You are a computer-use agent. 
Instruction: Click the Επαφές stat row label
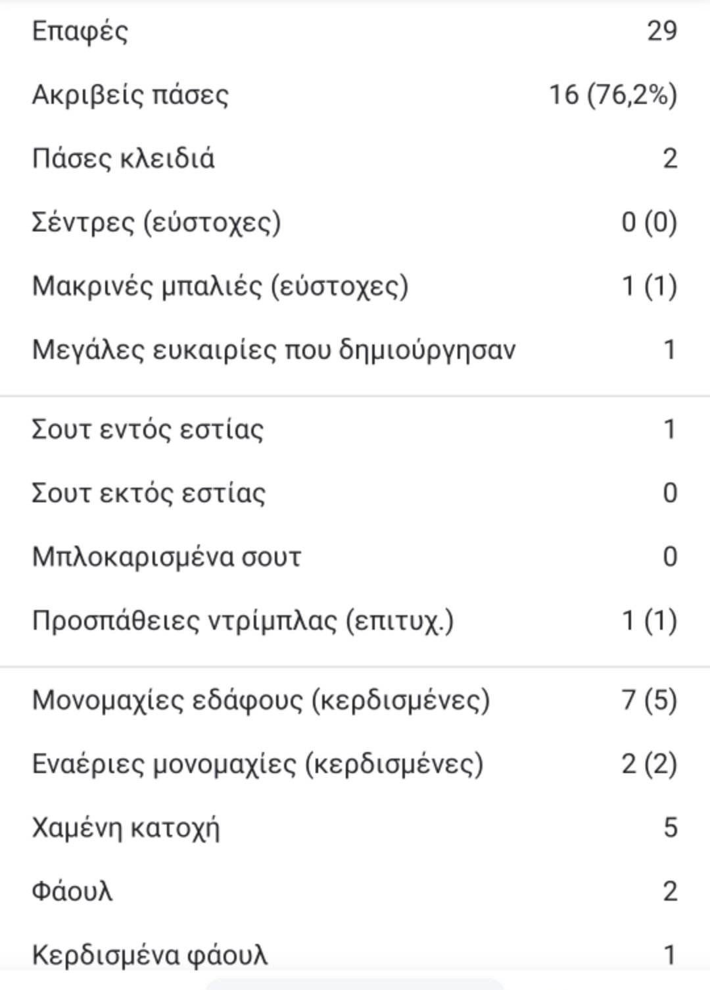pyautogui.click(x=80, y=31)
